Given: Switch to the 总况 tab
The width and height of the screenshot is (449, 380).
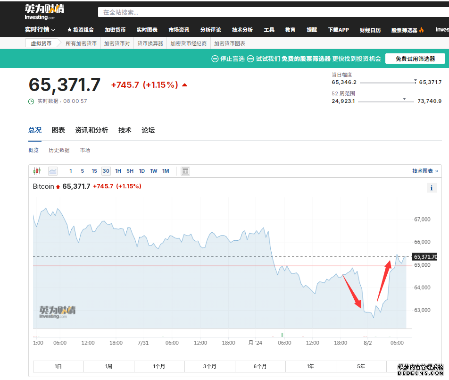Looking at the screenshot, I should pyautogui.click(x=35, y=130).
